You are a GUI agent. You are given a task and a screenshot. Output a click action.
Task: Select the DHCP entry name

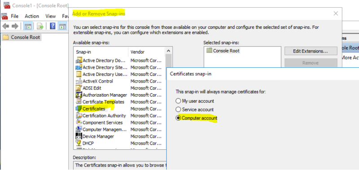tap(88, 143)
